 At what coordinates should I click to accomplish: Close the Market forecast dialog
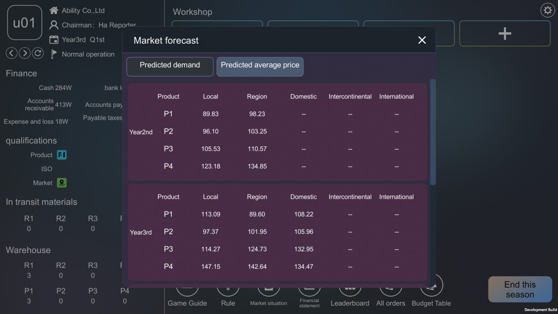coord(422,40)
